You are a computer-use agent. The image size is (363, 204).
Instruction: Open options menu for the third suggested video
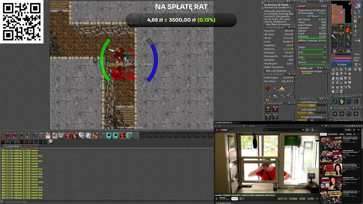[x=359, y=165]
